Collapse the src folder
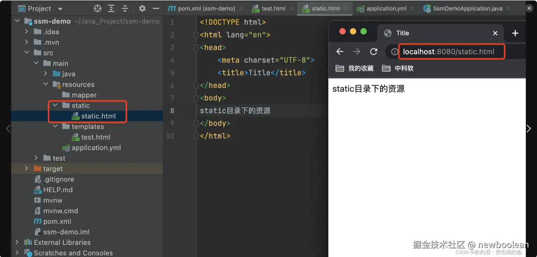 click(x=27, y=53)
